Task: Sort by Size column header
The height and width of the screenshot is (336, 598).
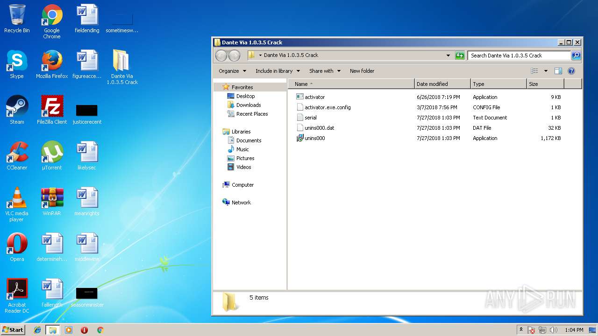Action: (545, 84)
